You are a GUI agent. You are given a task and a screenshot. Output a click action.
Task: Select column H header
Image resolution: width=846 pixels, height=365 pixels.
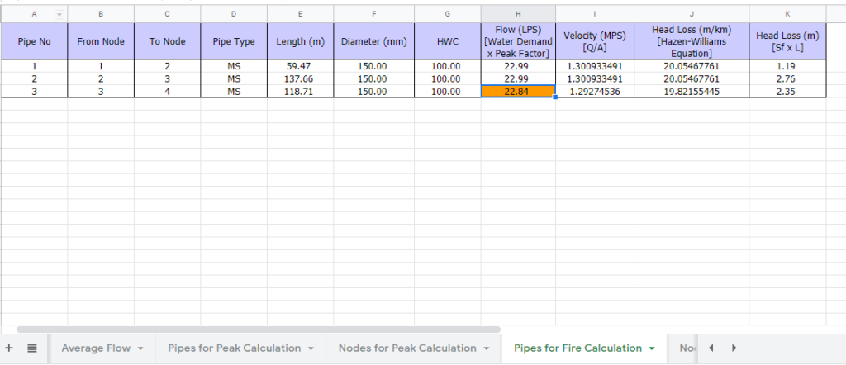[x=518, y=15]
